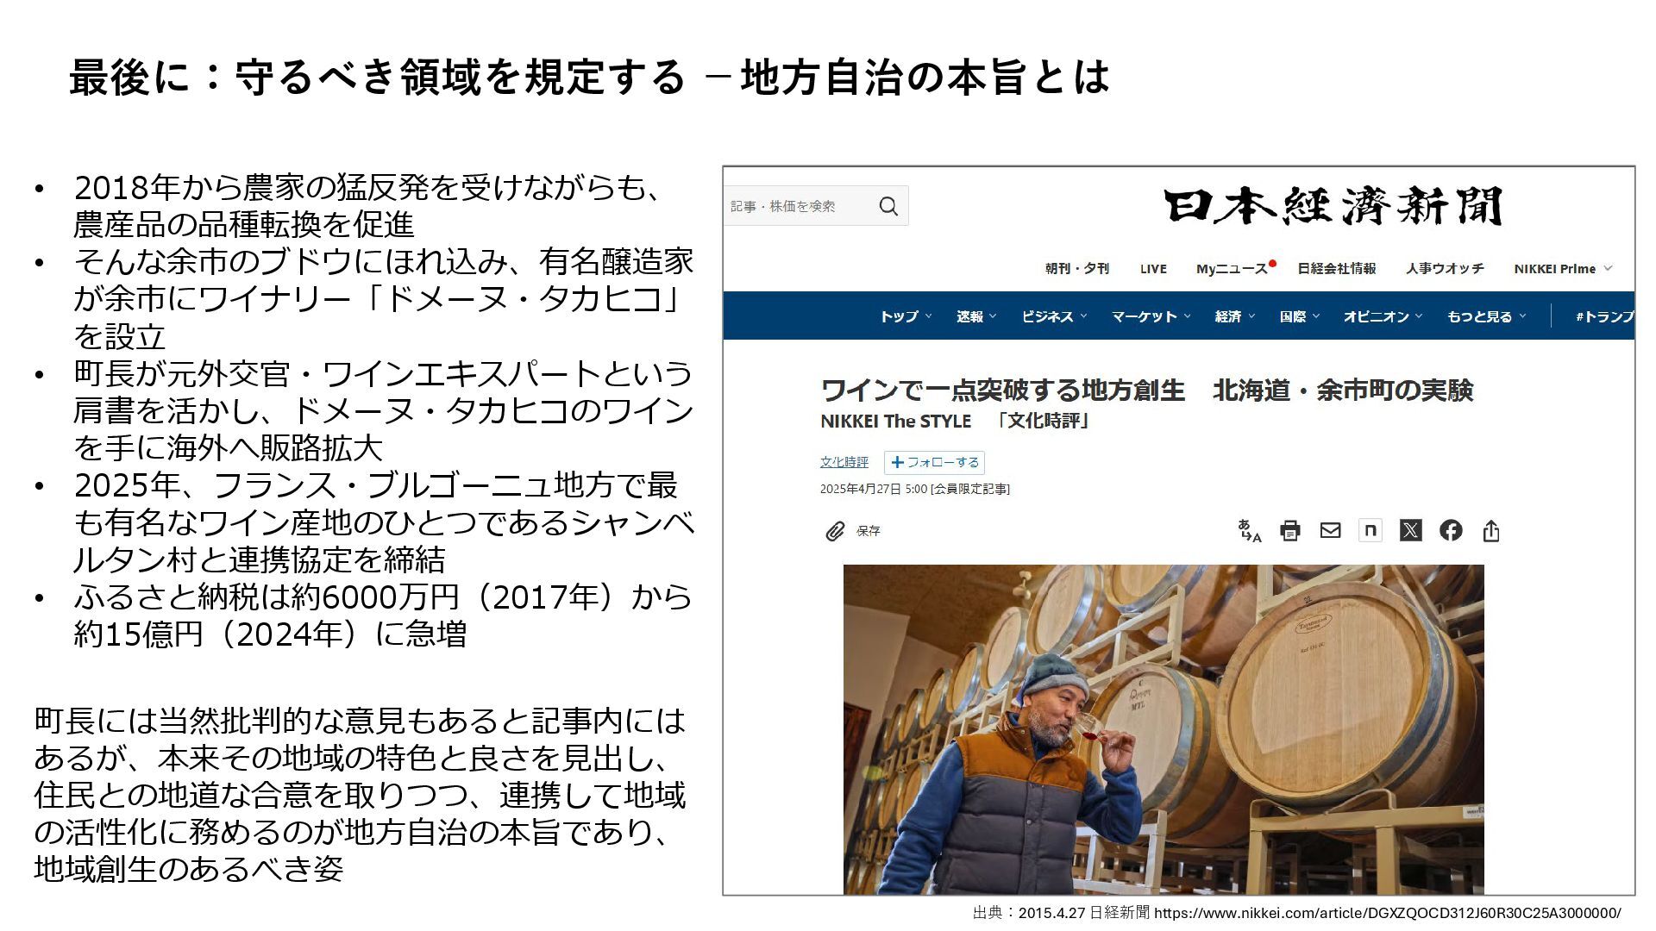Click the email envelope share icon
The width and height of the screenshot is (1656, 931).
coord(1330,530)
